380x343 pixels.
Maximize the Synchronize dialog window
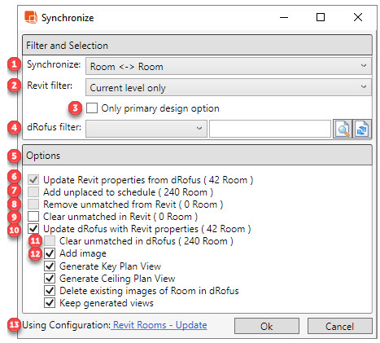(321, 17)
